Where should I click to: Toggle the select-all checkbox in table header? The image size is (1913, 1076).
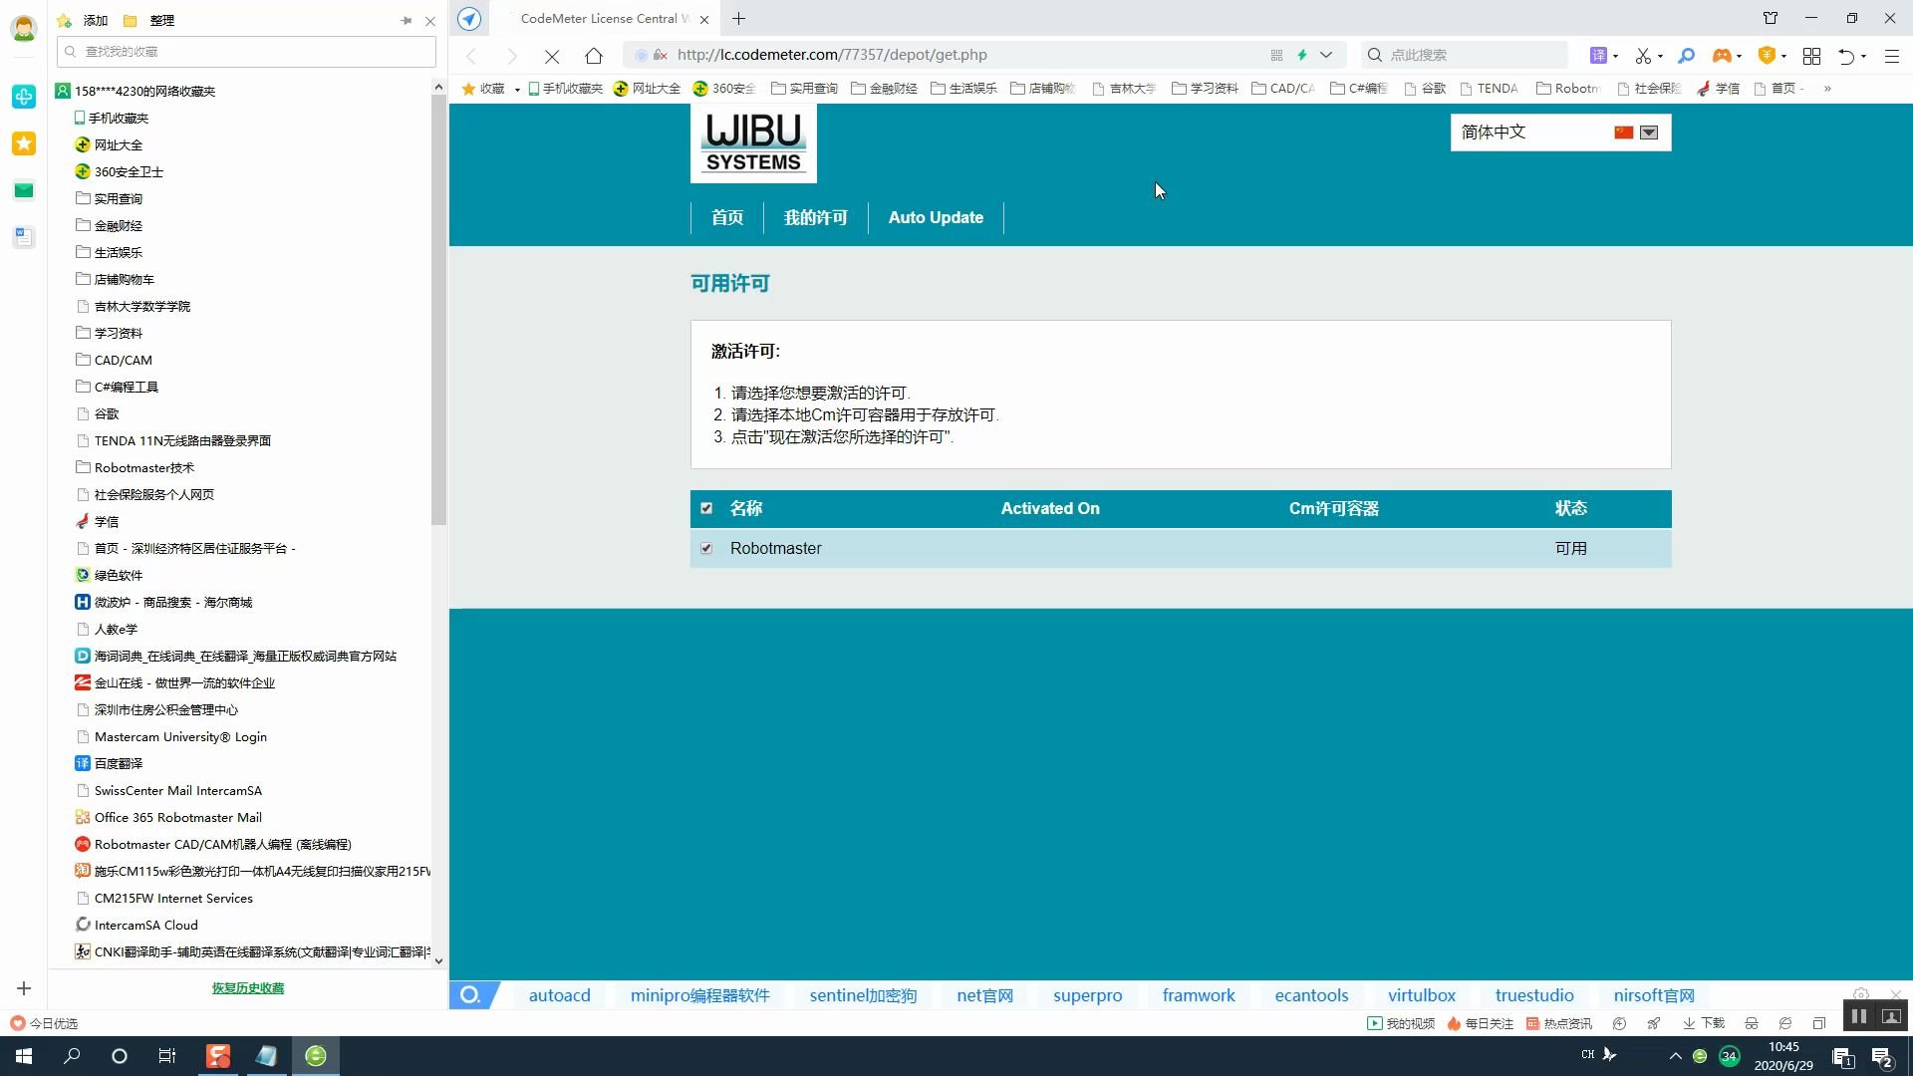click(x=706, y=508)
